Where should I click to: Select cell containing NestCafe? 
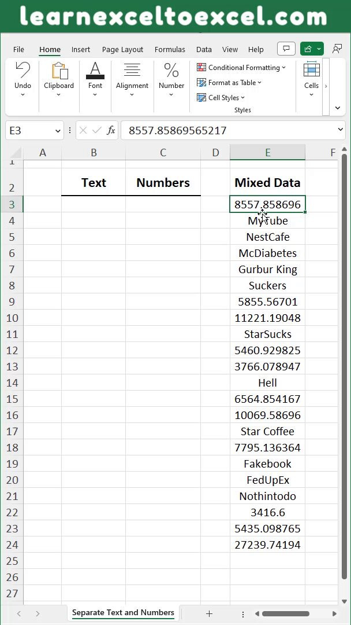pyautogui.click(x=267, y=237)
